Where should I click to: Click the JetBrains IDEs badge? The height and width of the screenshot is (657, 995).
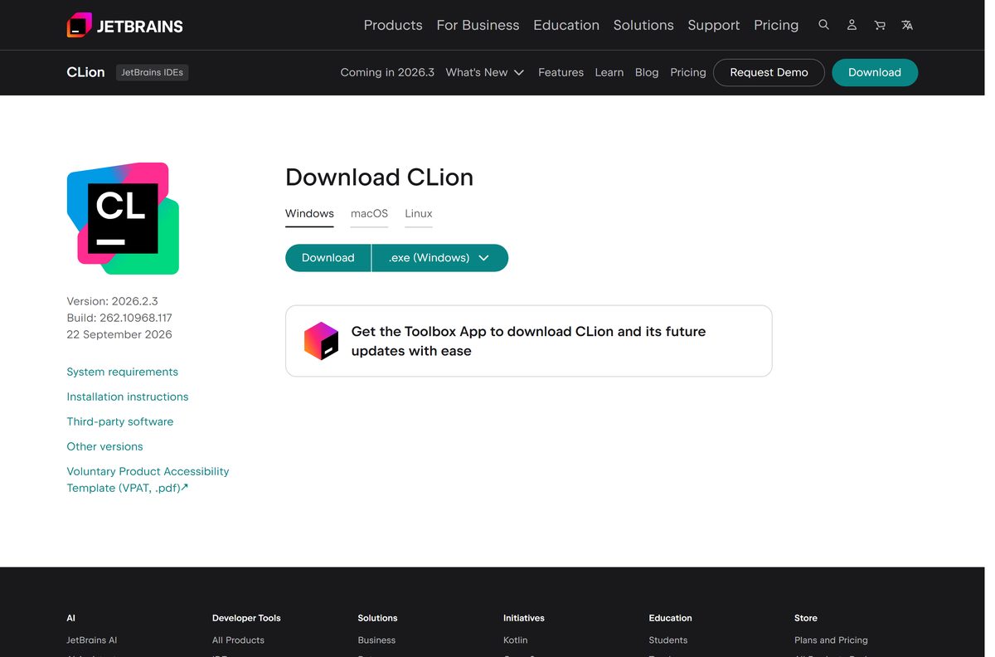point(153,72)
